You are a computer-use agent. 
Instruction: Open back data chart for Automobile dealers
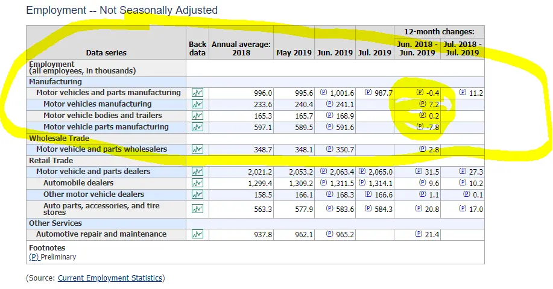[197, 183]
